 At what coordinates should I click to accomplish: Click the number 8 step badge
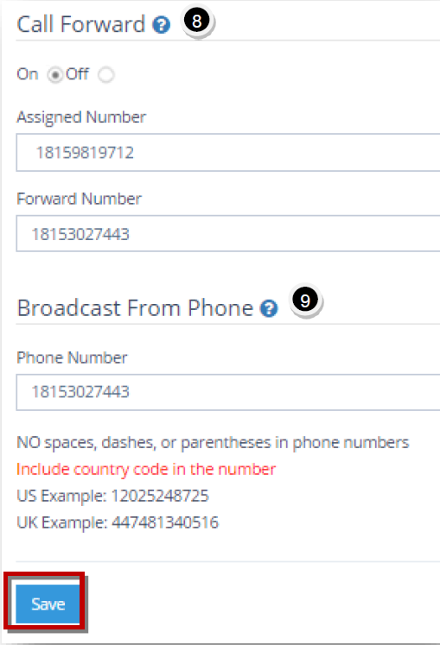pos(197,21)
